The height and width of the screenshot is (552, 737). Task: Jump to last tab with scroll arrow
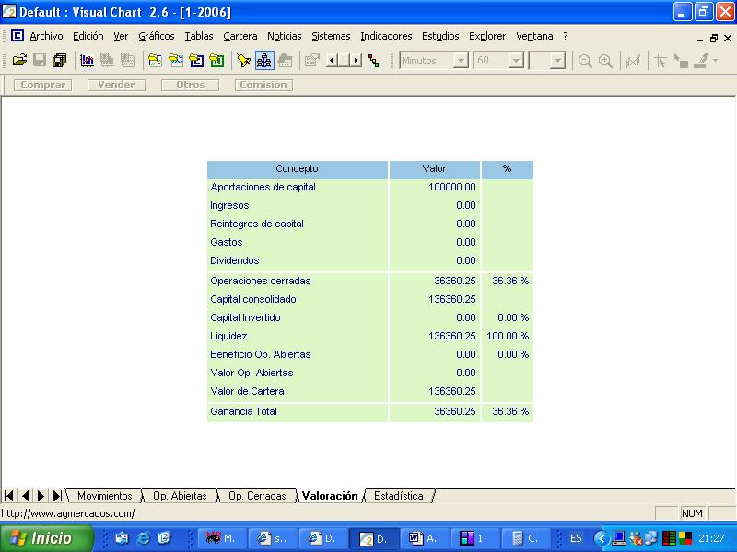[57, 496]
